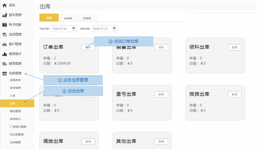Select 入库 from the warehouse submenu

click(x=13, y=96)
